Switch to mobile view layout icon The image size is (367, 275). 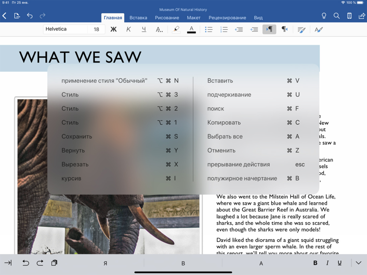coord(349,16)
